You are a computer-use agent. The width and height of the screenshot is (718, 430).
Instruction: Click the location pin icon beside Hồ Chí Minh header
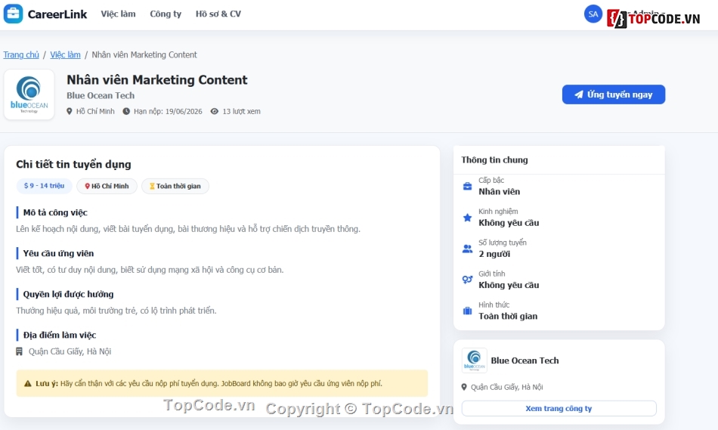click(69, 111)
